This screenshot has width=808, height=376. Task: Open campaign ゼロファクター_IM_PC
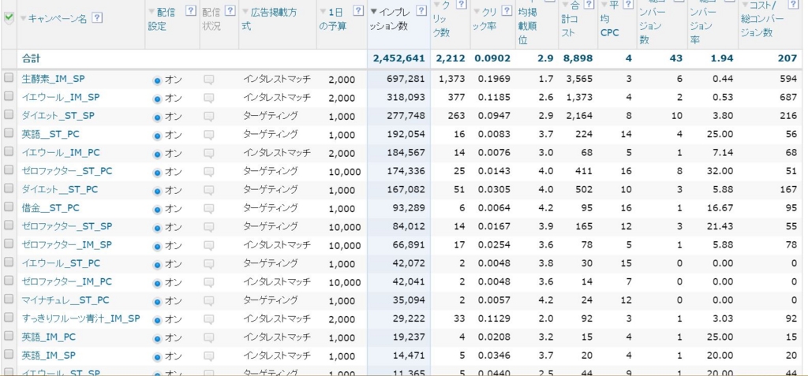click(67, 282)
